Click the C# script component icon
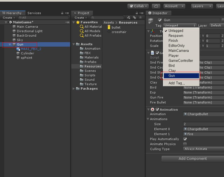Screen dimensions: 224x177 [x=152, y=53]
